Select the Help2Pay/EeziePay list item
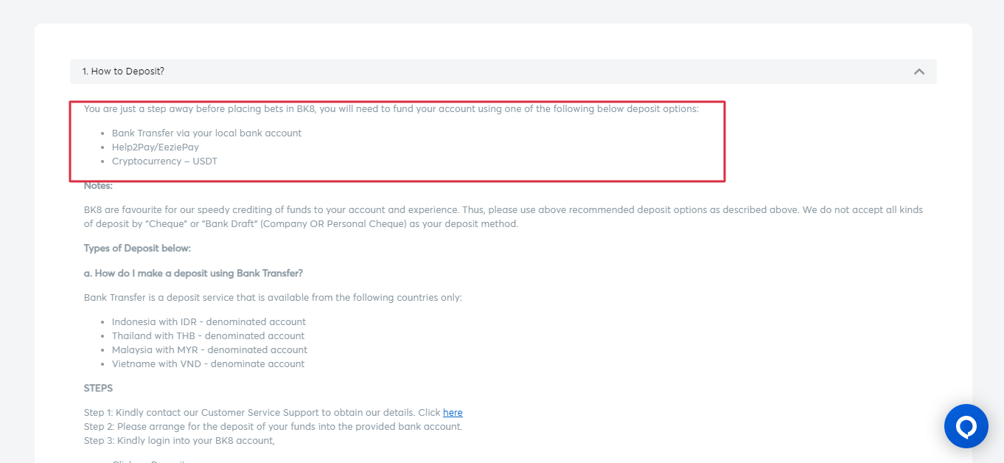 pyautogui.click(x=156, y=147)
